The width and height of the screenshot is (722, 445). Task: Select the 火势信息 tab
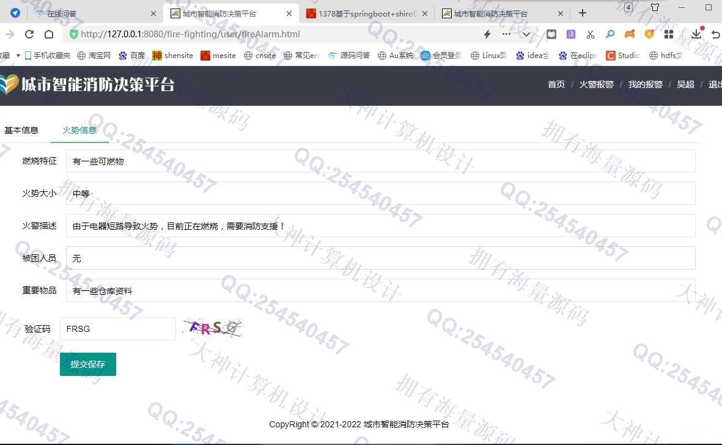pyautogui.click(x=79, y=130)
